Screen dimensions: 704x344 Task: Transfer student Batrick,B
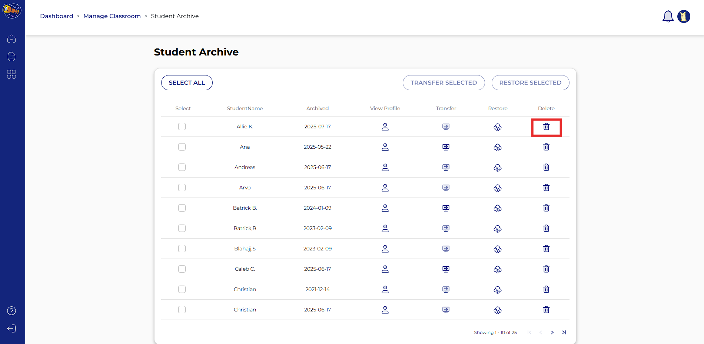(446, 229)
